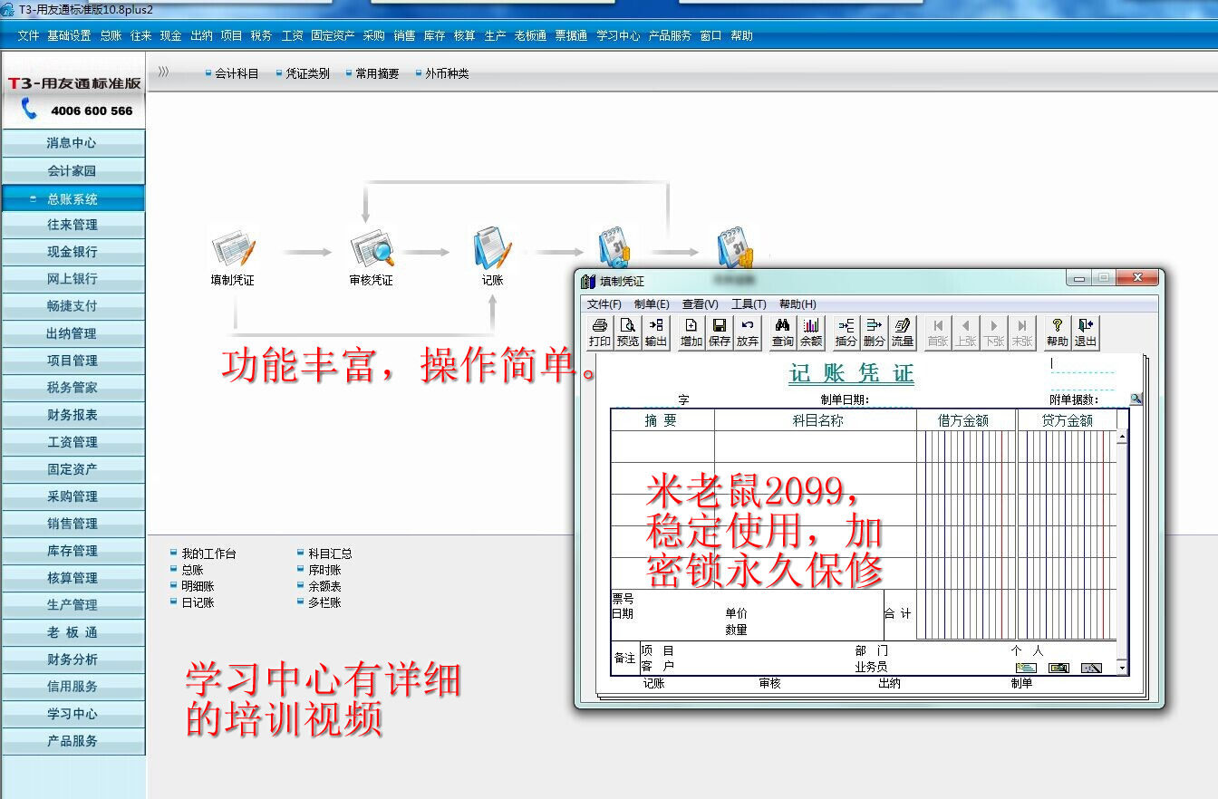Image resolution: width=1218 pixels, height=799 pixels.
Task: Open 帮助(H) menu in the voucher window
Action: click(x=797, y=304)
